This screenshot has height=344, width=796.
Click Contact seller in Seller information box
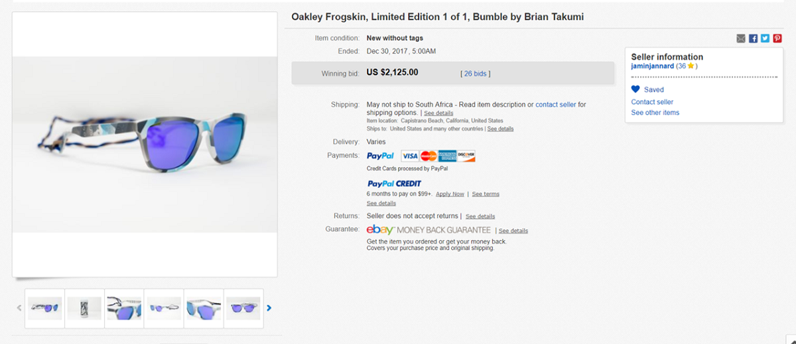[x=652, y=102]
